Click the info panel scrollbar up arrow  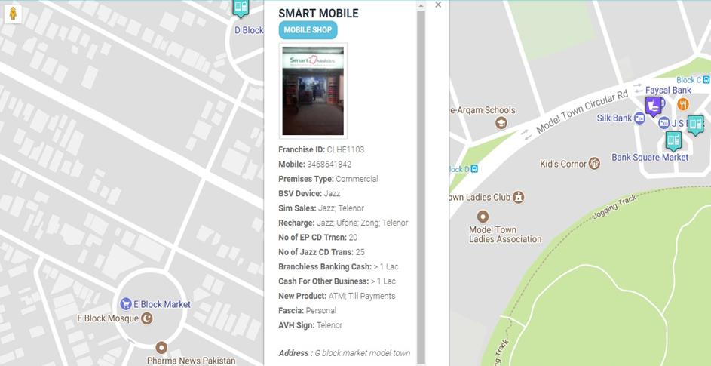click(421, 5)
